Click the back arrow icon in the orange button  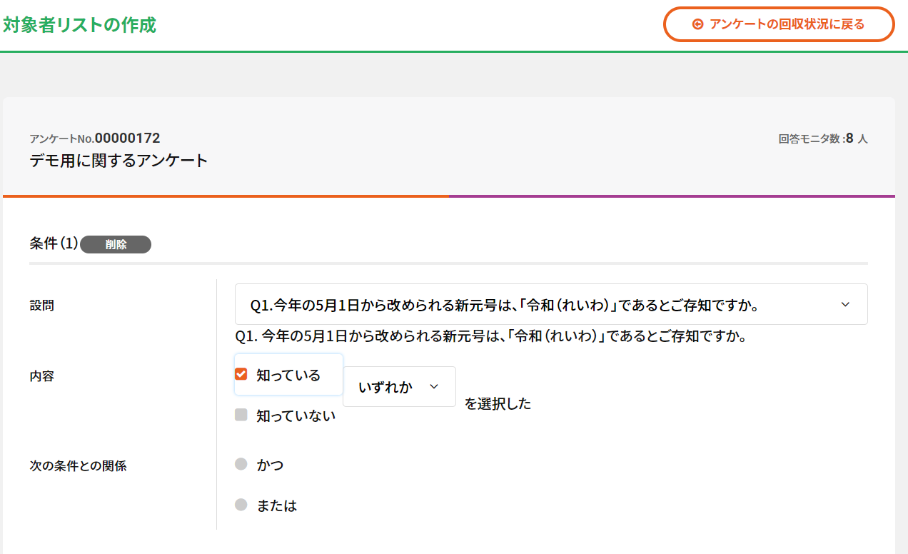click(697, 24)
